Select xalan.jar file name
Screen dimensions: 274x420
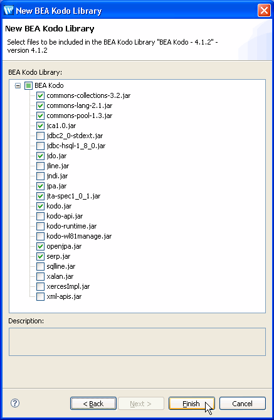[60, 276]
